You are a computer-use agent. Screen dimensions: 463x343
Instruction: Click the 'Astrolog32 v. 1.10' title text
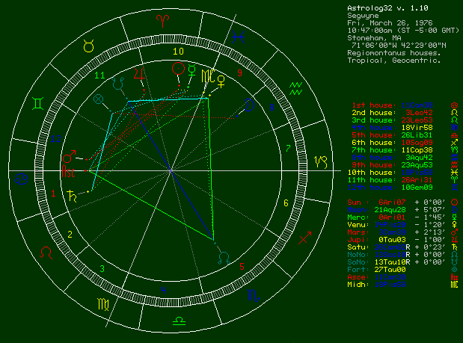coord(387,8)
